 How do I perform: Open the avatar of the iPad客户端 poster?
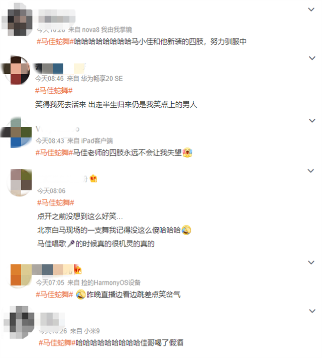pyautogui.click(x=17, y=132)
